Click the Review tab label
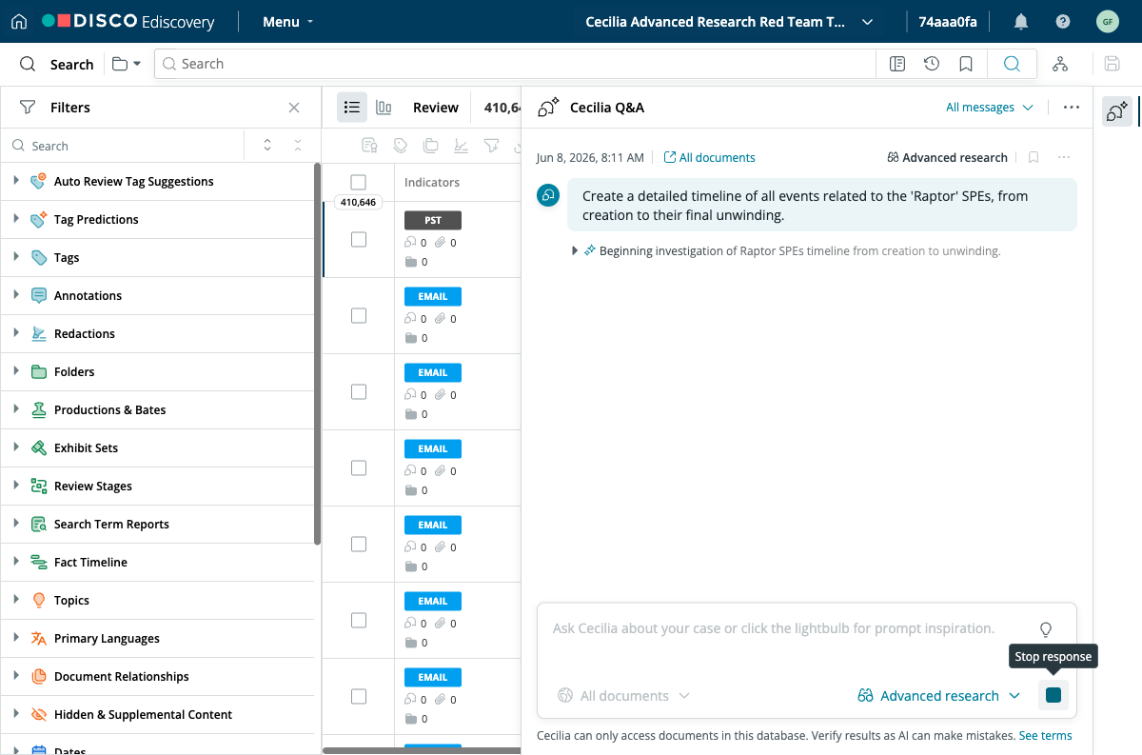The image size is (1142, 755). pyautogui.click(x=436, y=108)
